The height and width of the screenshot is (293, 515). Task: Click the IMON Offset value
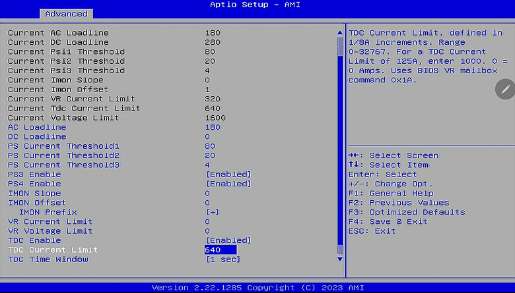tap(207, 203)
